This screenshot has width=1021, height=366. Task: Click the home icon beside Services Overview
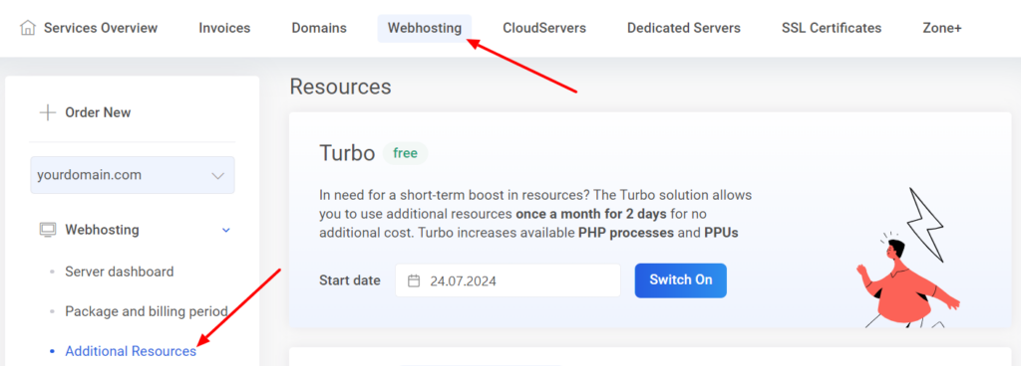[x=28, y=28]
